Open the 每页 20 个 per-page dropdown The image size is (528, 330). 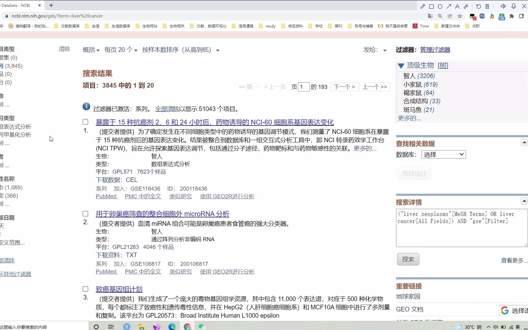(x=121, y=50)
